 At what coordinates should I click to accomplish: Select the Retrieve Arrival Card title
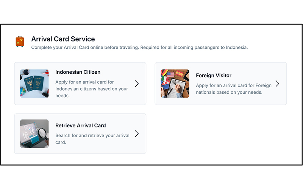(x=80, y=125)
